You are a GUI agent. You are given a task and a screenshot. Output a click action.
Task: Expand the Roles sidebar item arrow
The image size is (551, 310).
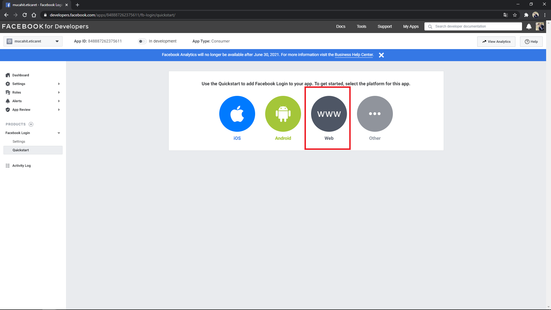(x=59, y=92)
